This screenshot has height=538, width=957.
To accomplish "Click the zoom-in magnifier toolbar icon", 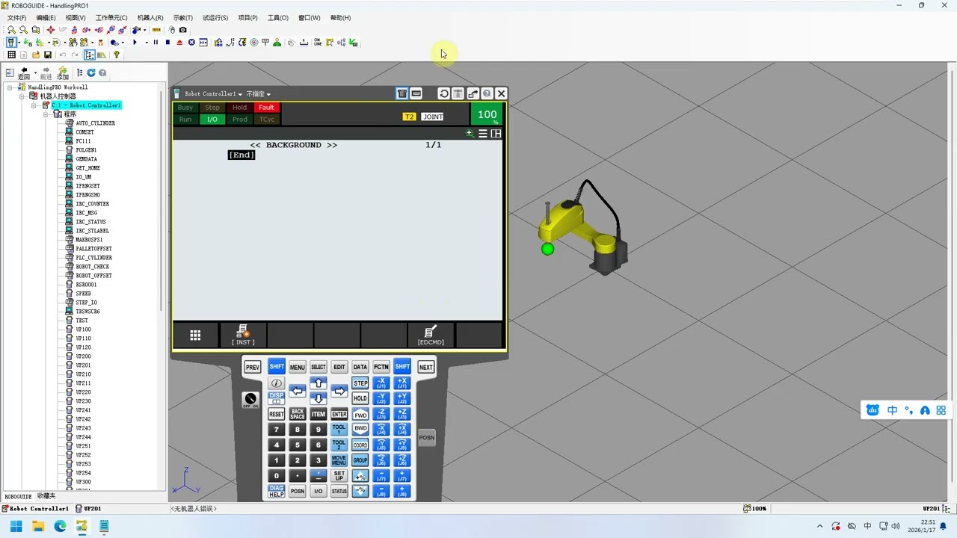I will tap(11, 30).
